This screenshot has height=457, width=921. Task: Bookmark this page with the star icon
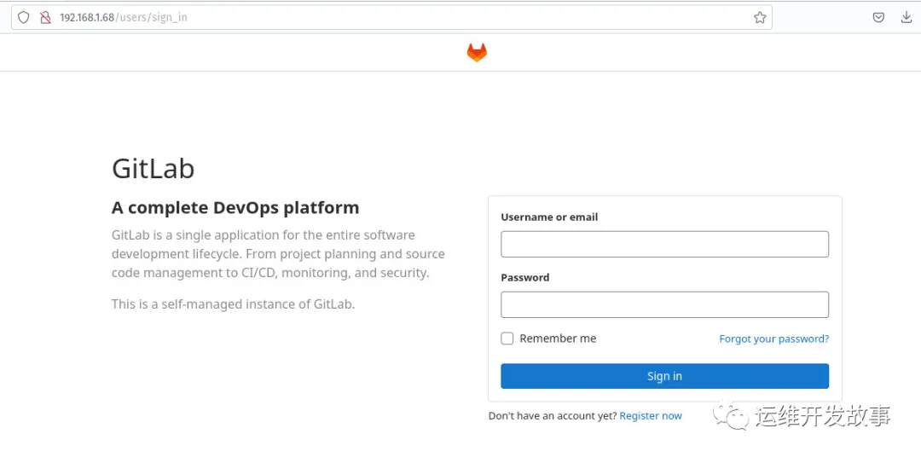coord(760,17)
